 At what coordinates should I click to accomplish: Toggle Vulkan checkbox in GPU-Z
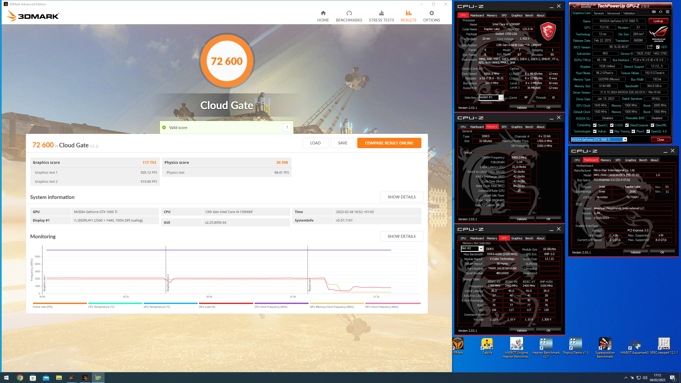coord(595,131)
